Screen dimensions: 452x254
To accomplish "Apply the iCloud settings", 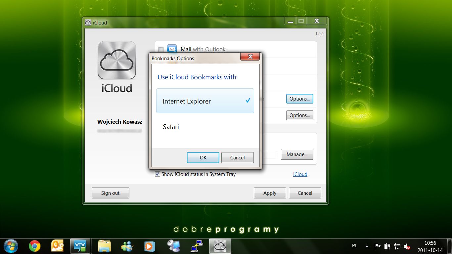I will point(270,193).
